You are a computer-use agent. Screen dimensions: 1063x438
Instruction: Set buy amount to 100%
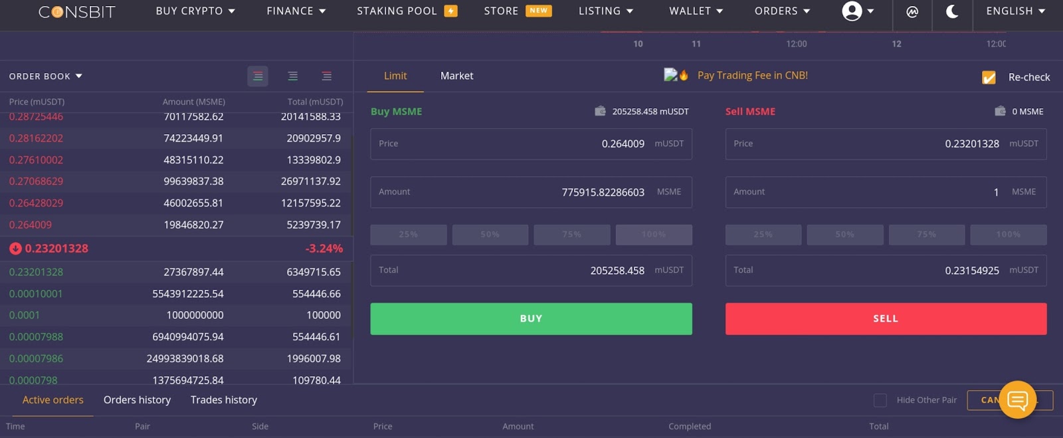coord(654,235)
